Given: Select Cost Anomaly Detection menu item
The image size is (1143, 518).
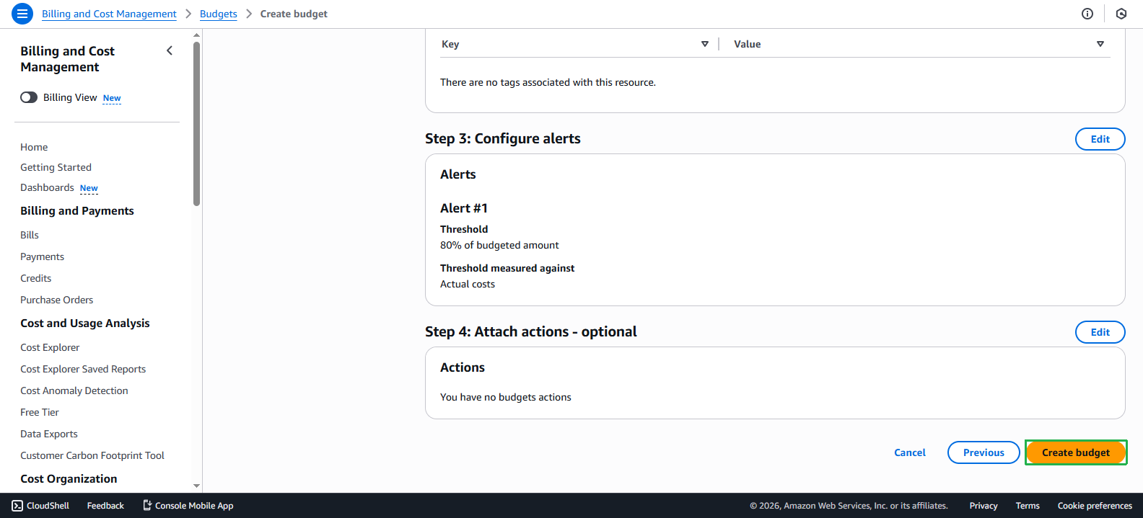Looking at the screenshot, I should (74, 390).
